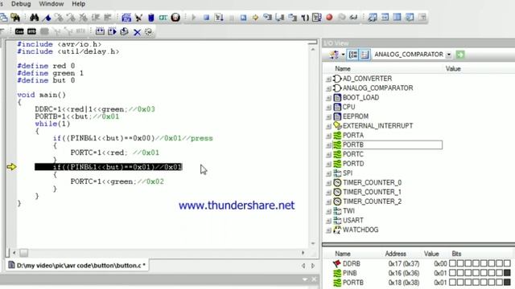Viewport: 515px width, 289px height.
Task: Expand the WATCHDOG tree node
Action: [x=328, y=230]
